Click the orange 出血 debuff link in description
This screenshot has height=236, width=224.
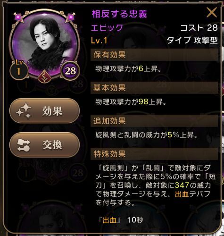(182, 194)
